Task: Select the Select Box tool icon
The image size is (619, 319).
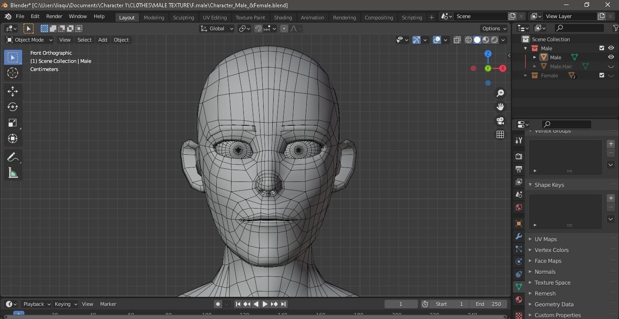Action: pos(13,57)
